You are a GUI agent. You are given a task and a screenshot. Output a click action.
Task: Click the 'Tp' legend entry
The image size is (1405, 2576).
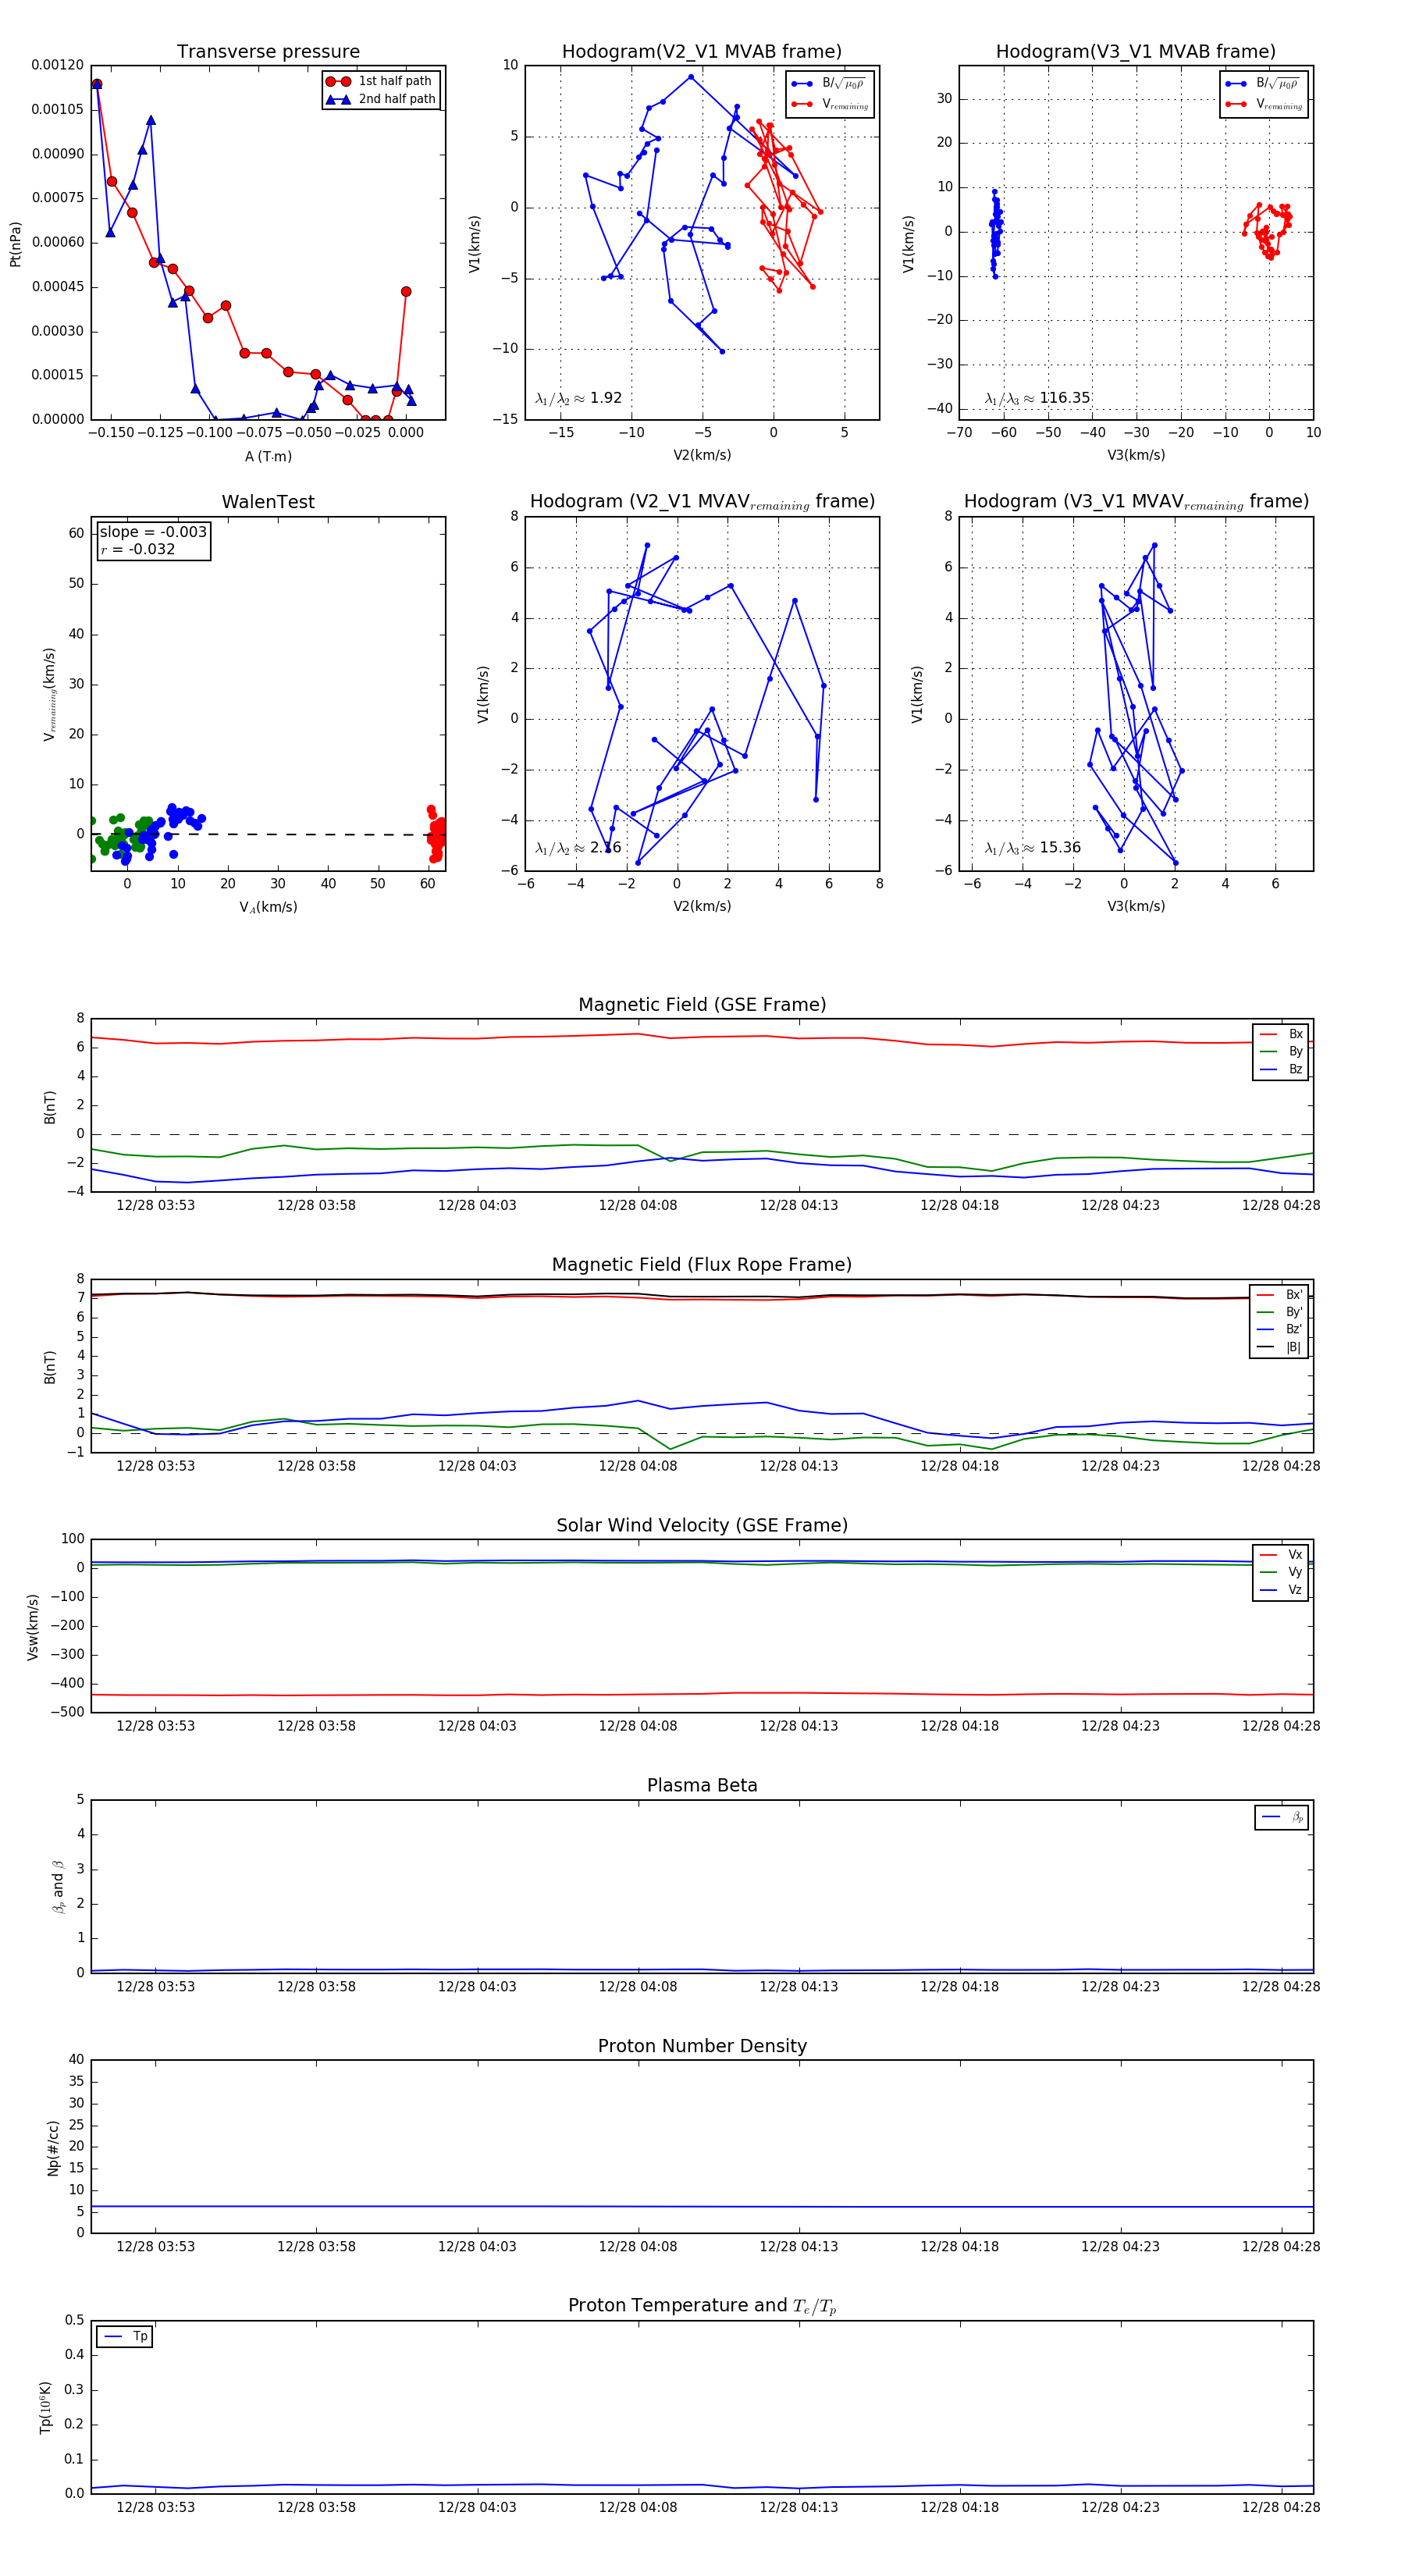(x=125, y=2337)
